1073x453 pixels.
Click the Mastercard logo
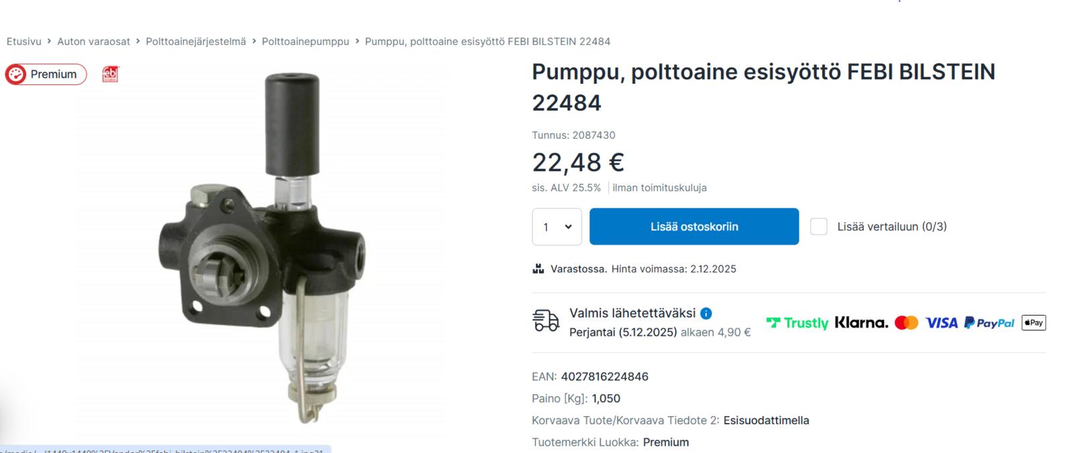coord(906,323)
